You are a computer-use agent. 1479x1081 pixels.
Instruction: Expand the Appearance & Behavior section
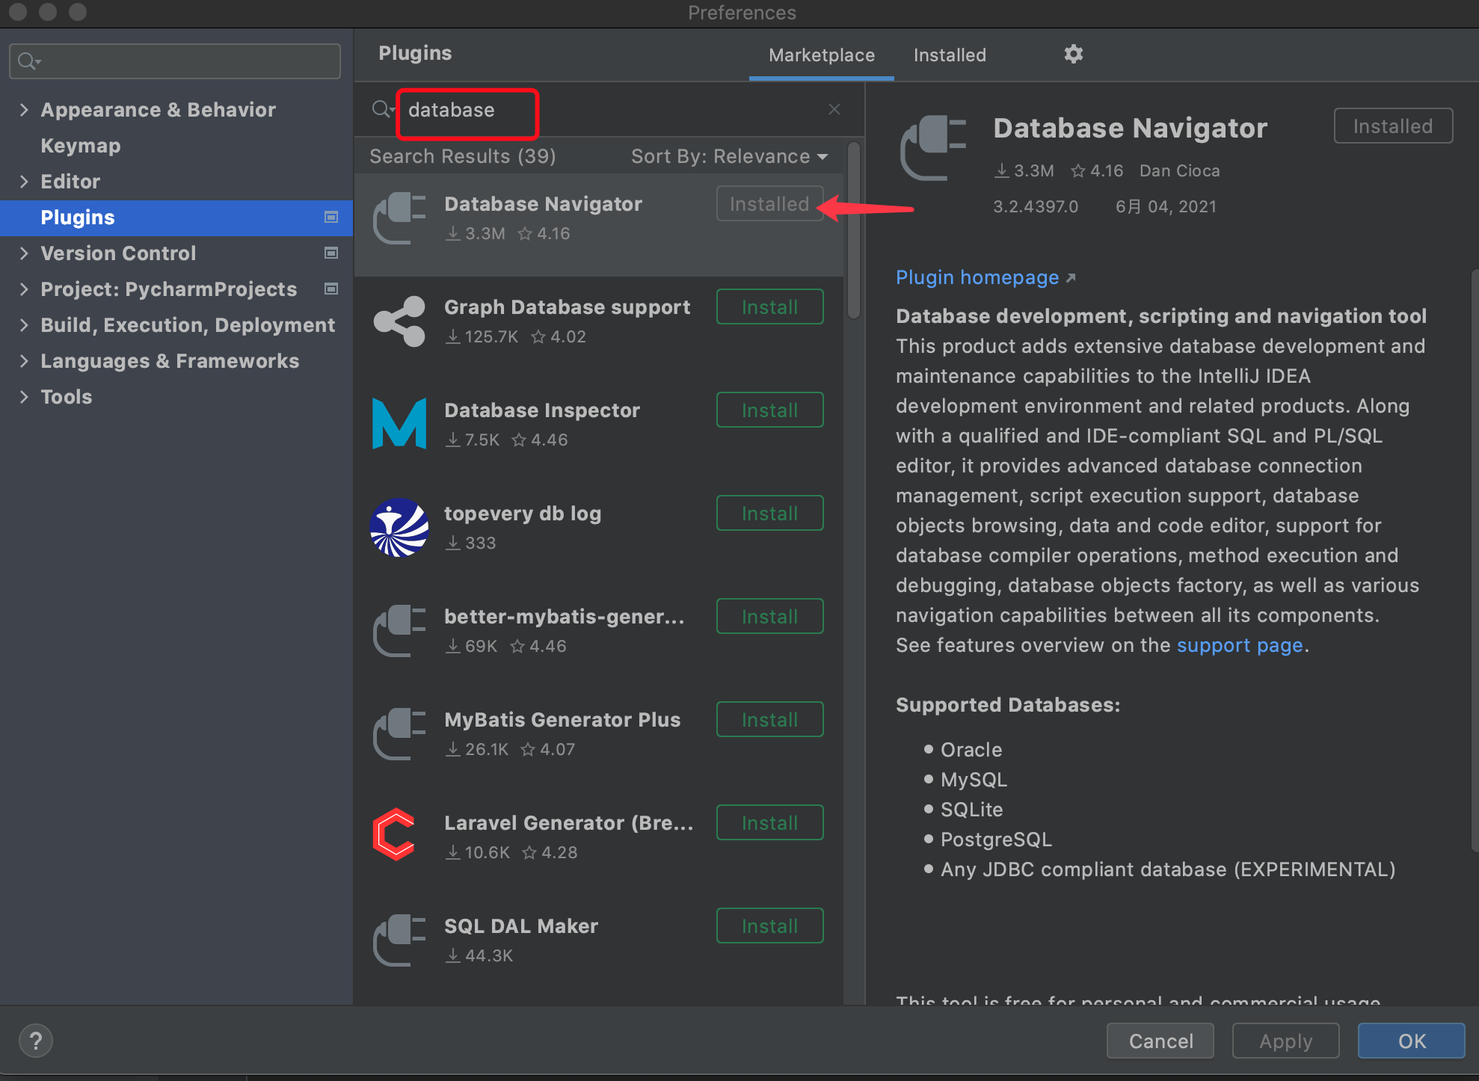coord(25,109)
